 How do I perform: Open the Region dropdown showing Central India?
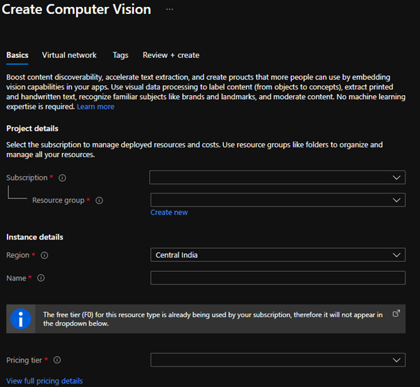tap(278, 255)
